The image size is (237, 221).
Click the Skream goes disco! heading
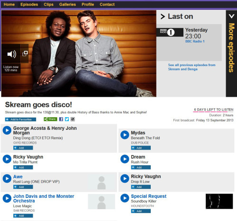[38, 105]
